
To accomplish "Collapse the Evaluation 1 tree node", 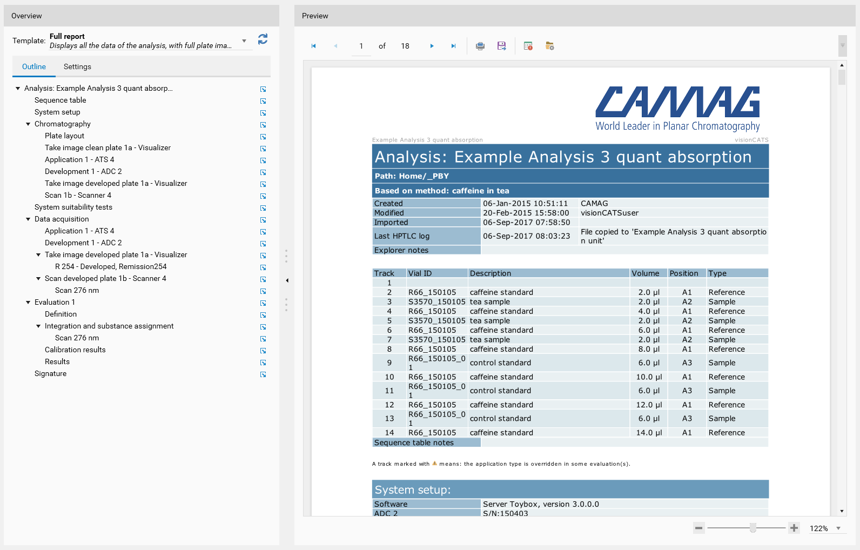I will [28, 302].
